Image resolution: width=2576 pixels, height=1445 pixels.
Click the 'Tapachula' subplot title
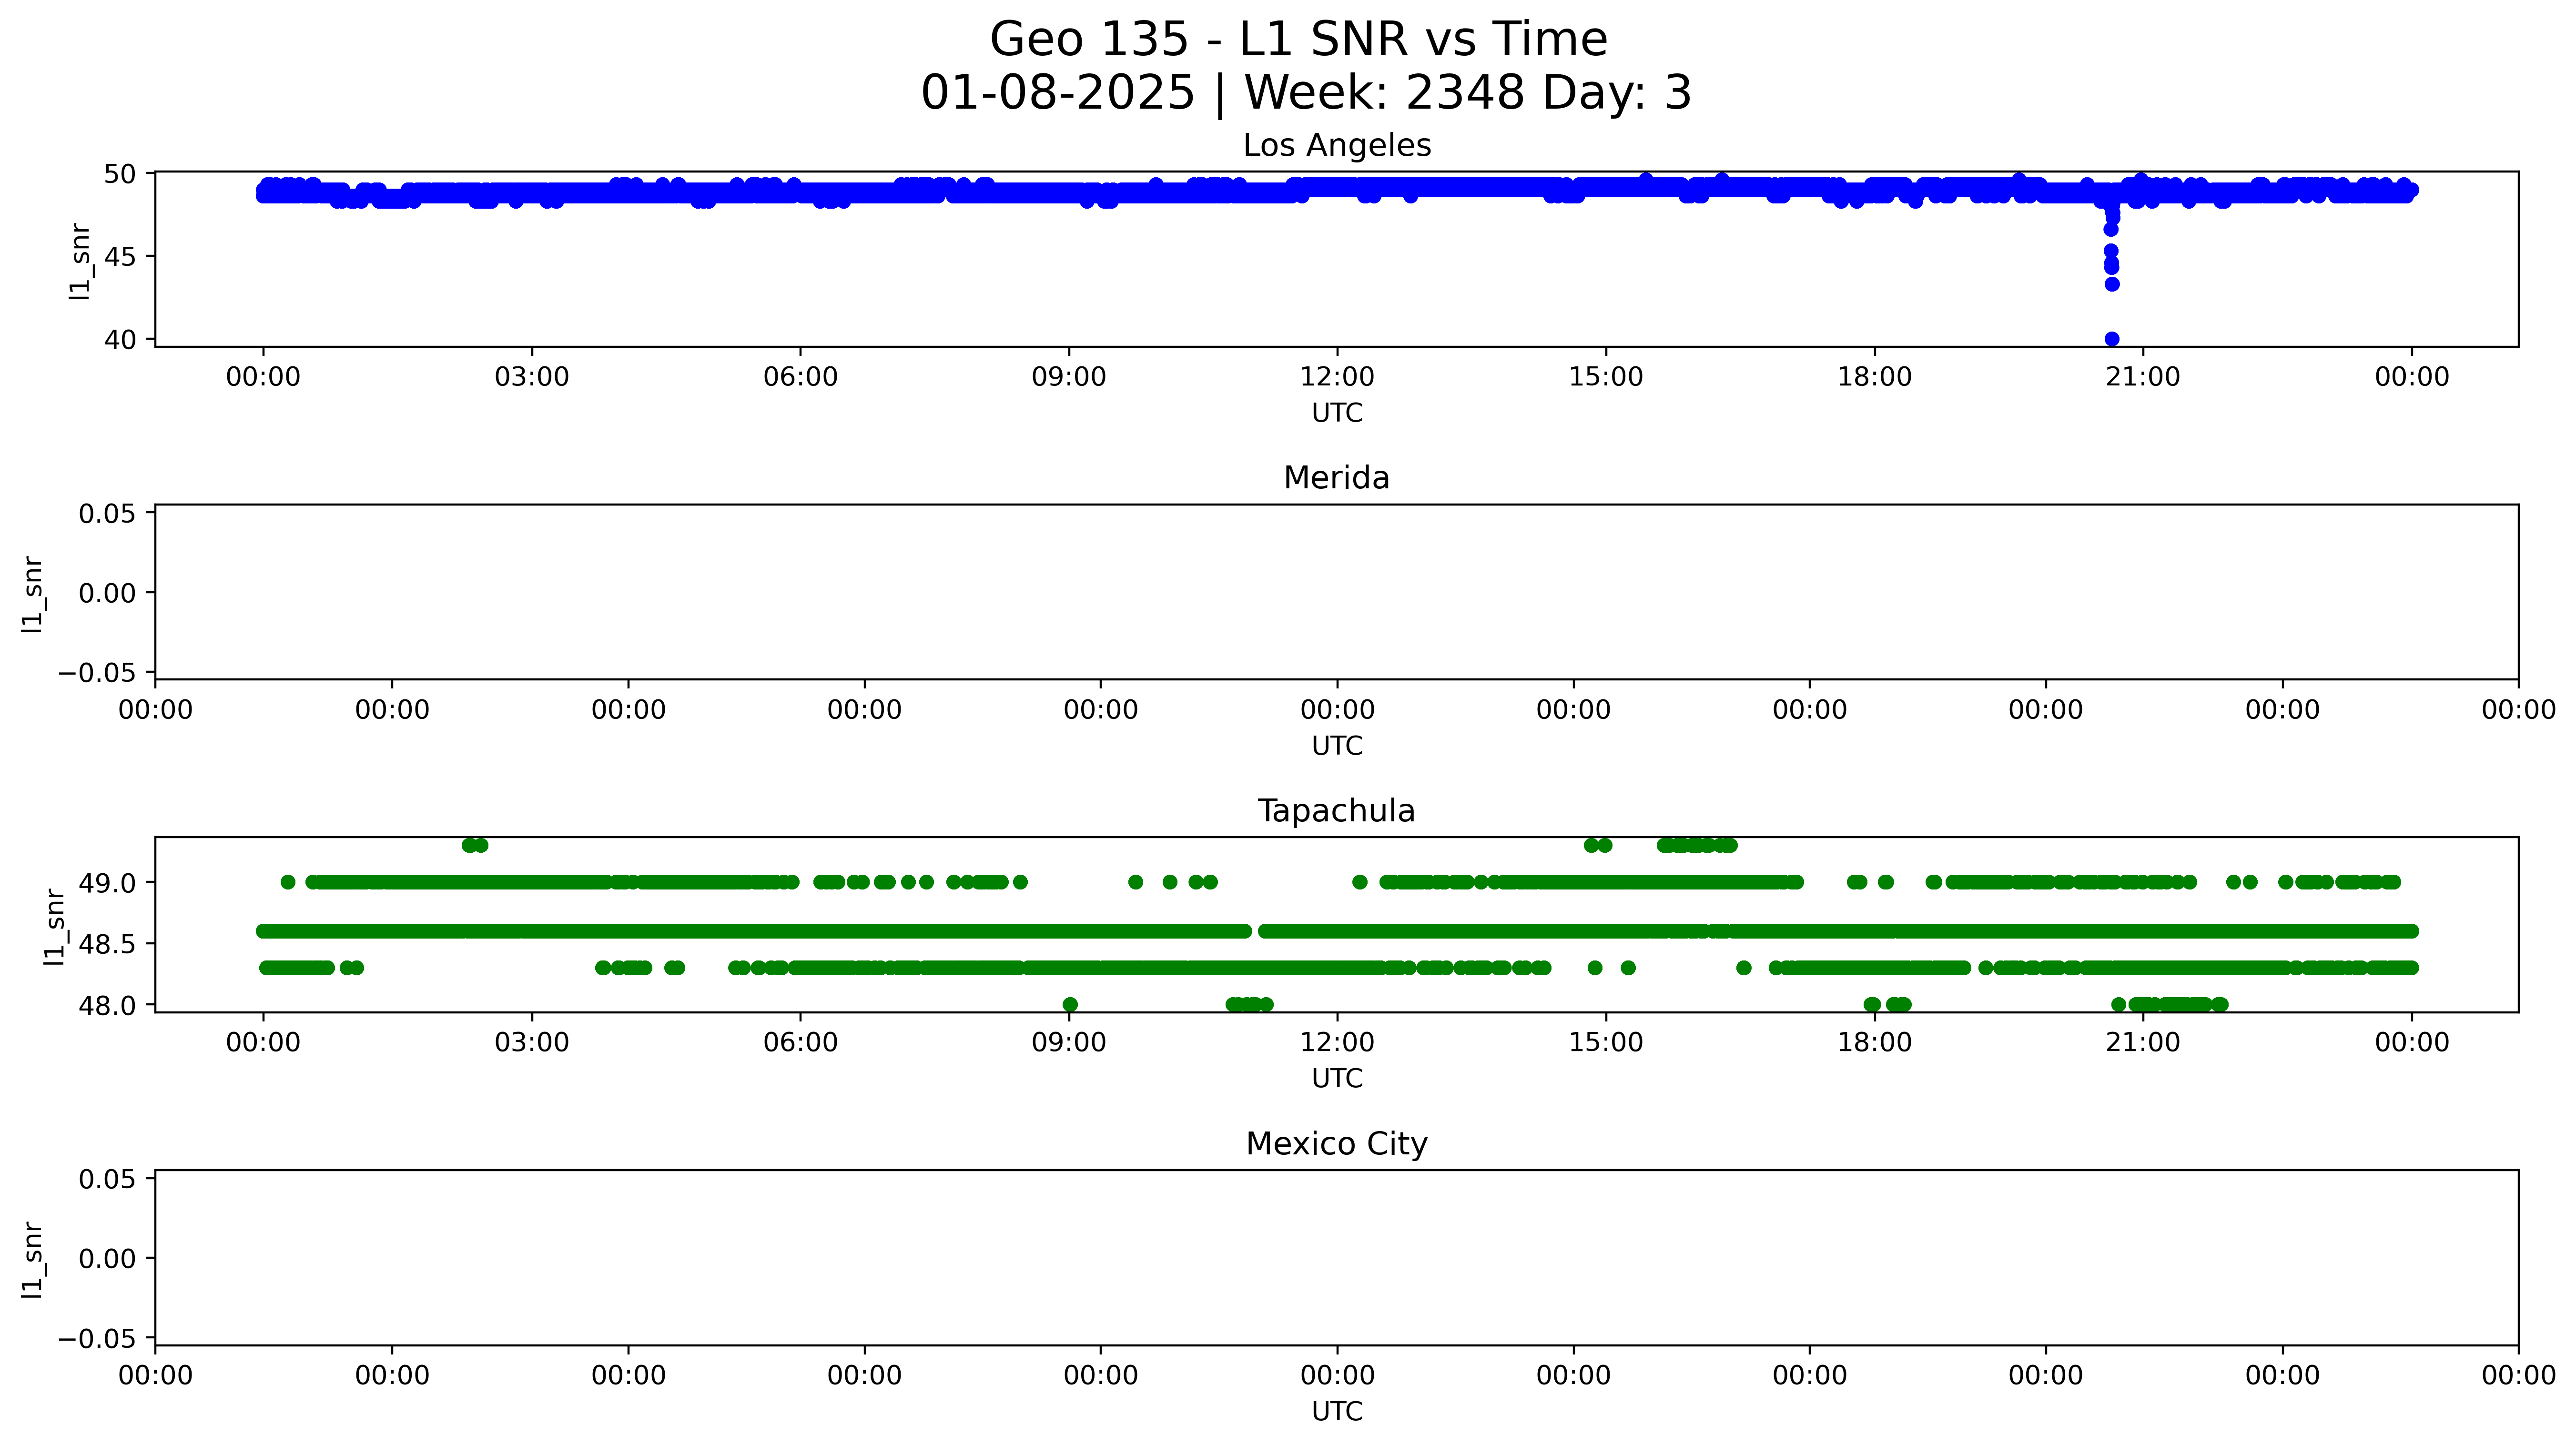[x=1336, y=811]
